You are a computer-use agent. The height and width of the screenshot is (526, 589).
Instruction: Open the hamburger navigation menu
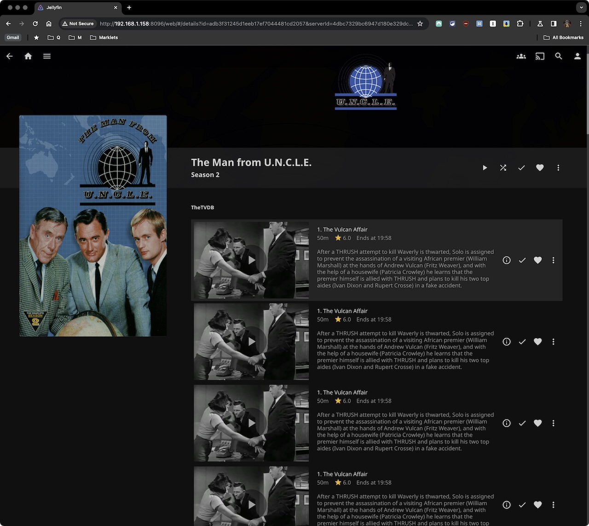tap(47, 56)
